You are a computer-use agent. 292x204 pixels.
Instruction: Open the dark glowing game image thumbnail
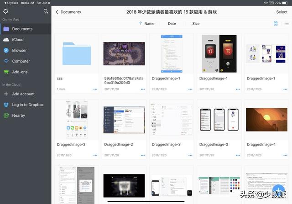124,186
